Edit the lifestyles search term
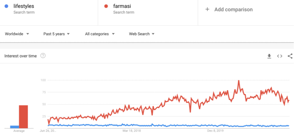The width and height of the screenshot is (294, 135). click(24, 6)
